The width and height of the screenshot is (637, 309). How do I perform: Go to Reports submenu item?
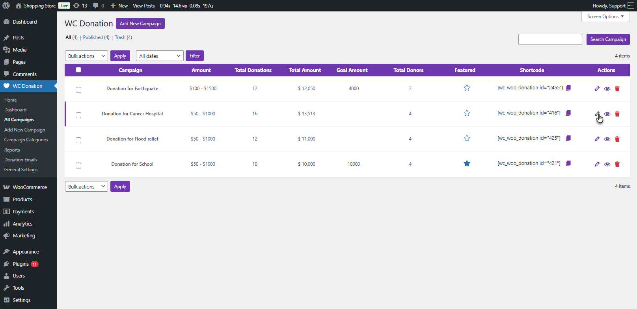[x=12, y=150]
